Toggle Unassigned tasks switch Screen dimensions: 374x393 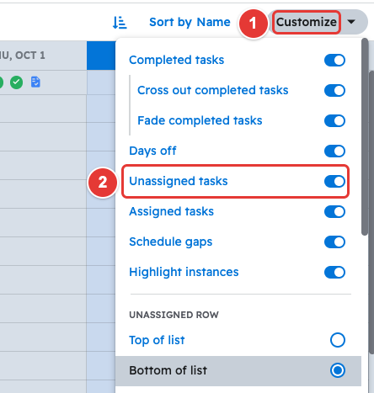click(334, 181)
